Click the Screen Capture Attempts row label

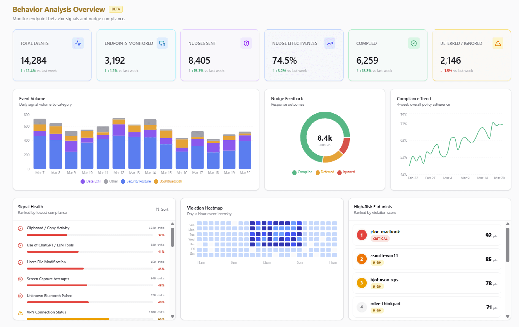[x=48, y=279]
